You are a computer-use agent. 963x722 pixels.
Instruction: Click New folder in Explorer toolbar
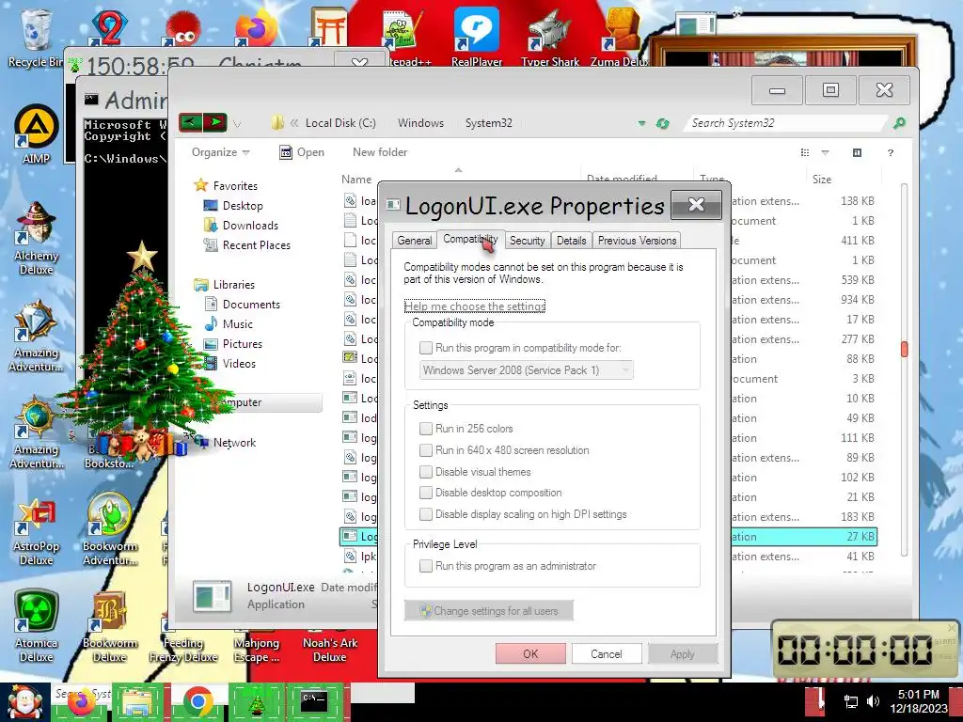coord(380,152)
